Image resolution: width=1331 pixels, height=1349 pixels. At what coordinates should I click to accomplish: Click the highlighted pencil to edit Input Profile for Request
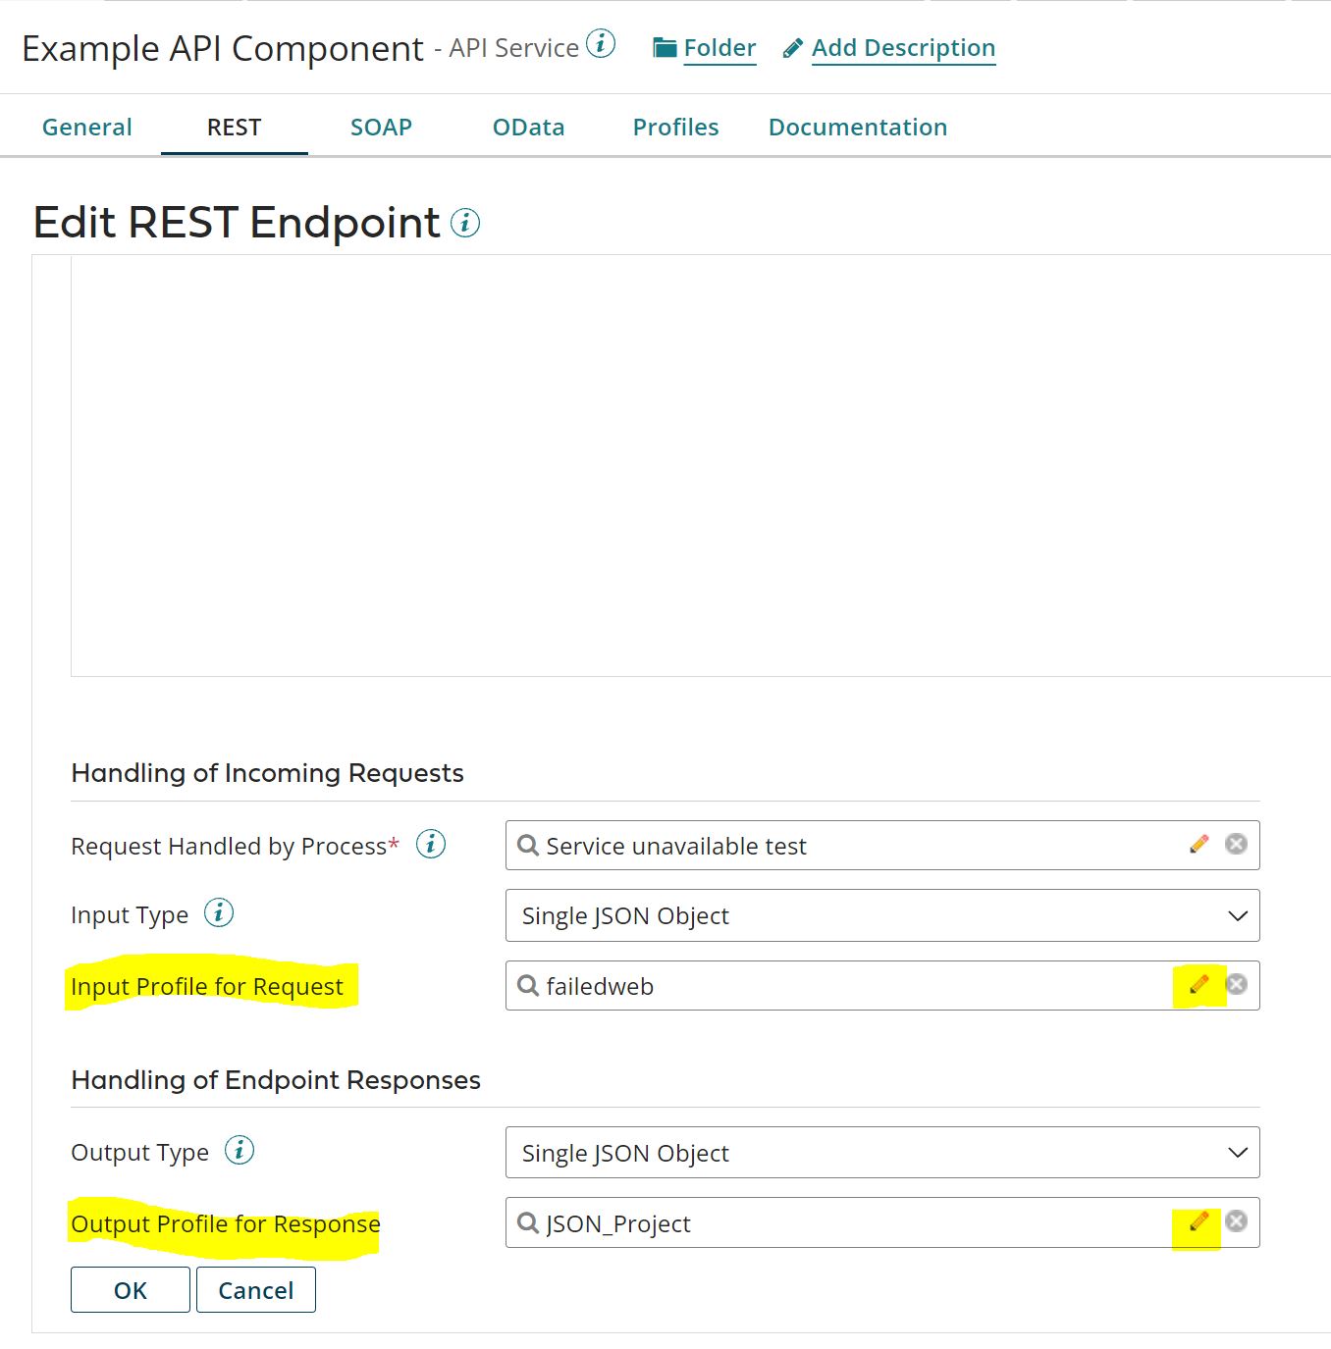[x=1198, y=985]
